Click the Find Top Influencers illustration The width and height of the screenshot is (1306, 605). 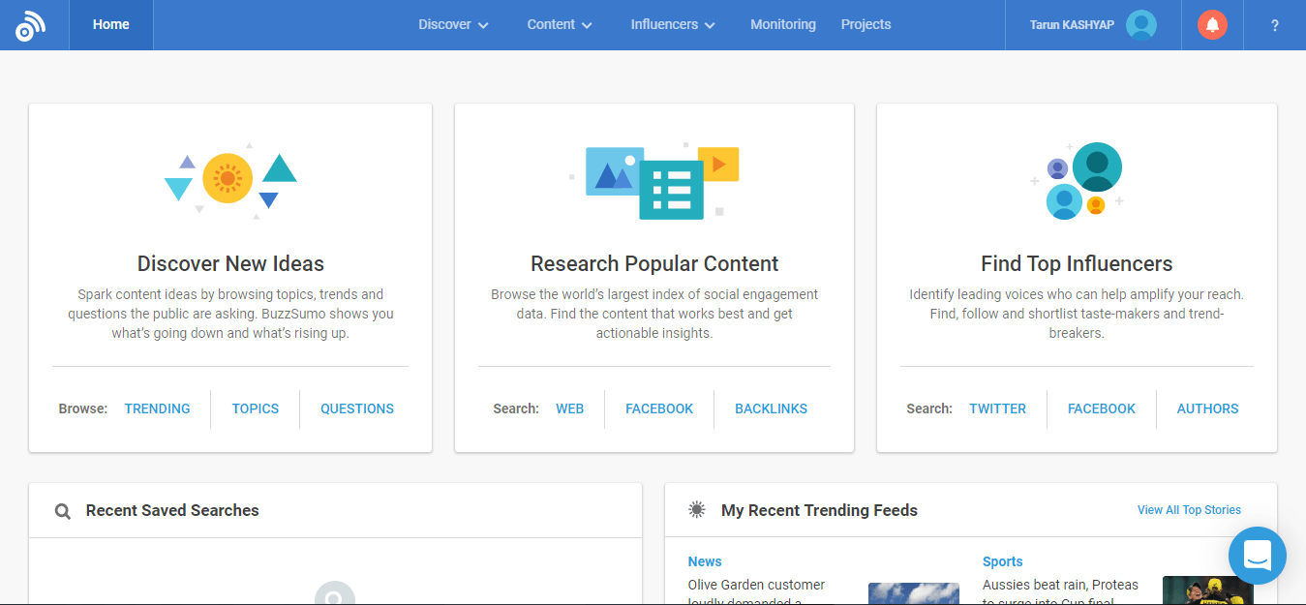tap(1077, 180)
